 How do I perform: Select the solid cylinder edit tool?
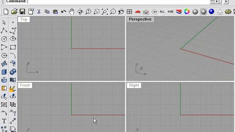pyautogui.click(x=4, y=80)
